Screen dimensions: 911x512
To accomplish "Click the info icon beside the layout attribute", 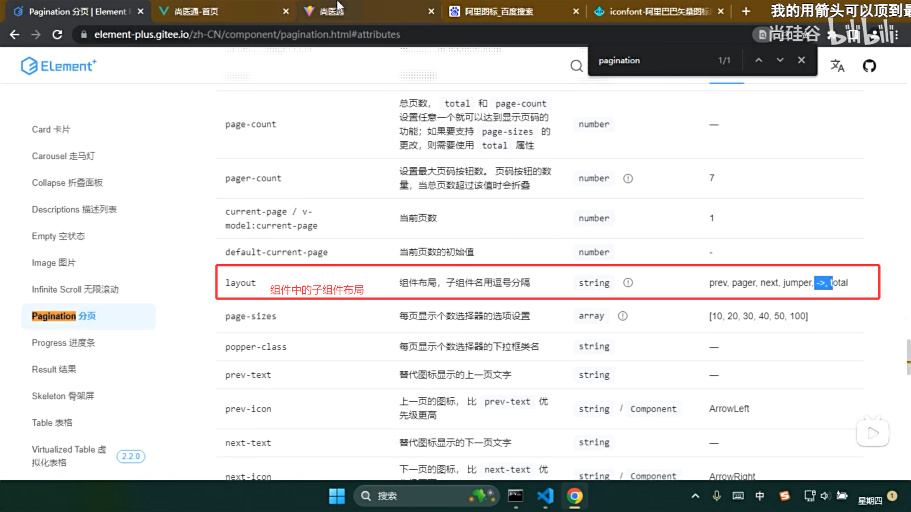I will point(628,283).
